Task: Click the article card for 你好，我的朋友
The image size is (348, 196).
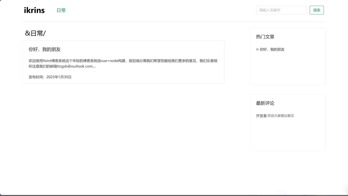Action: click(123, 62)
